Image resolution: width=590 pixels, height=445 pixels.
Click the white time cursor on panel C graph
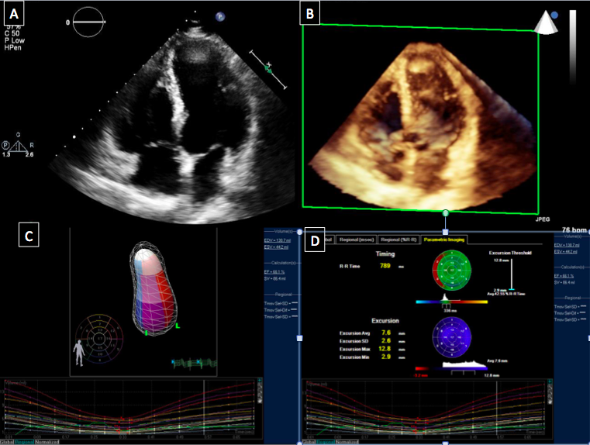click(x=204, y=409)
